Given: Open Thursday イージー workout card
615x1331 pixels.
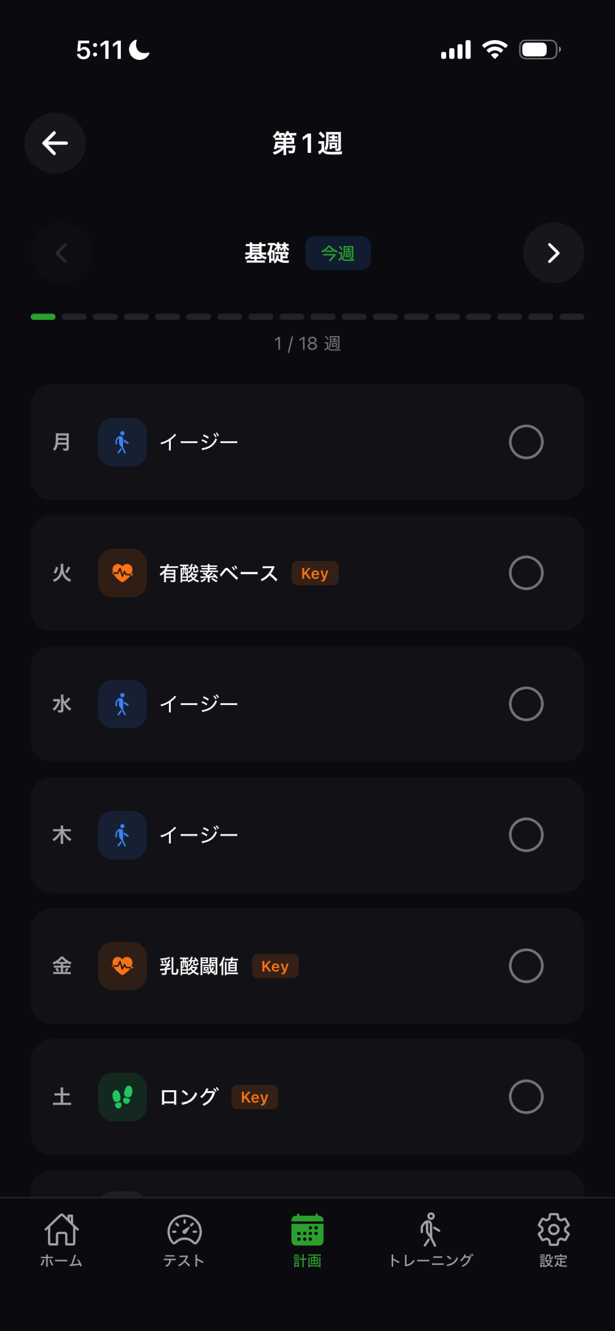Looking at the screenshot, I should pos(307,834).
